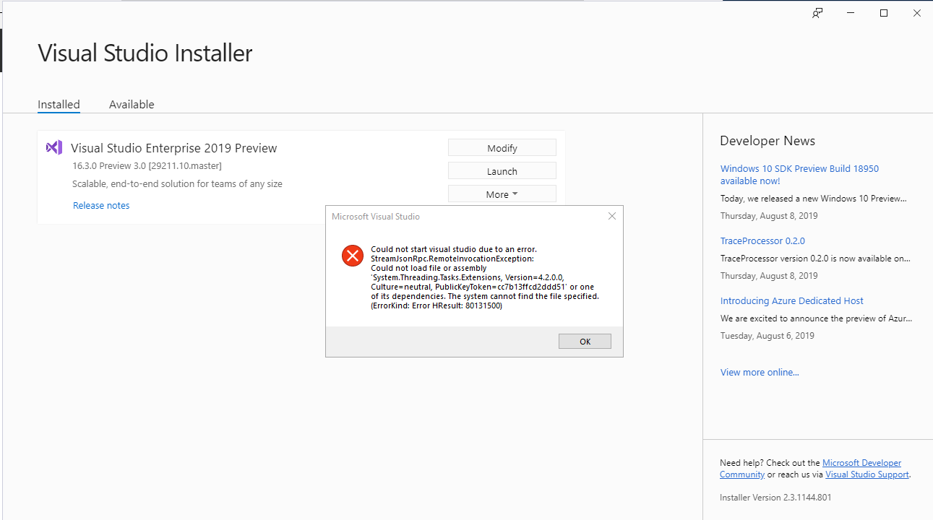Open the feedback icon in the title bar
The image size is (933, 520).
(817, 12)
